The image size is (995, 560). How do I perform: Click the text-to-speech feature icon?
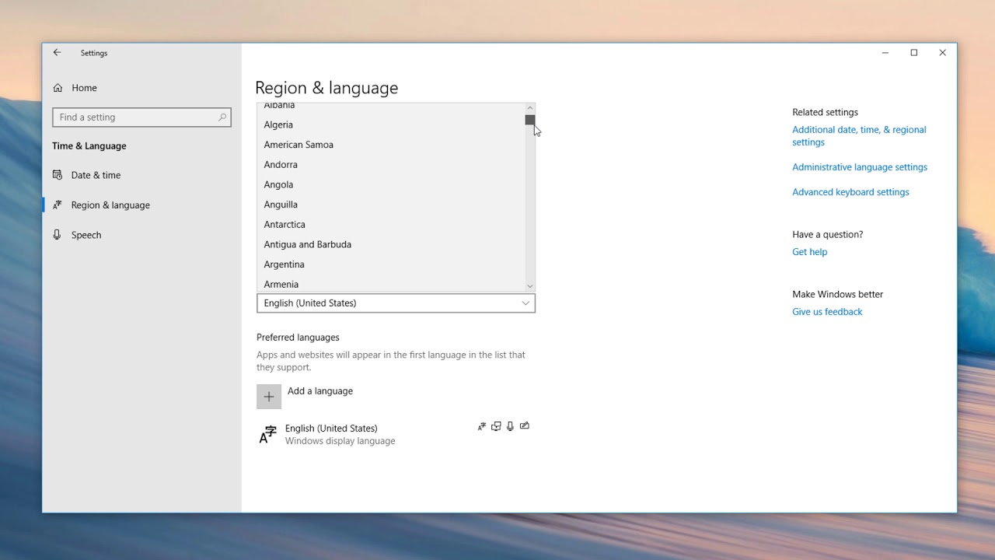tap(496, 426)
